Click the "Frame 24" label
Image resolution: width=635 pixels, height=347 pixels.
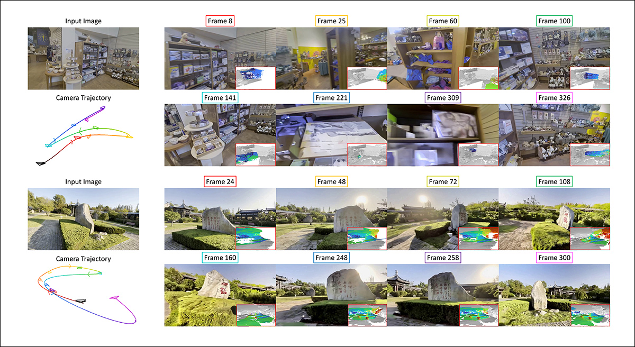click(220, 181)
